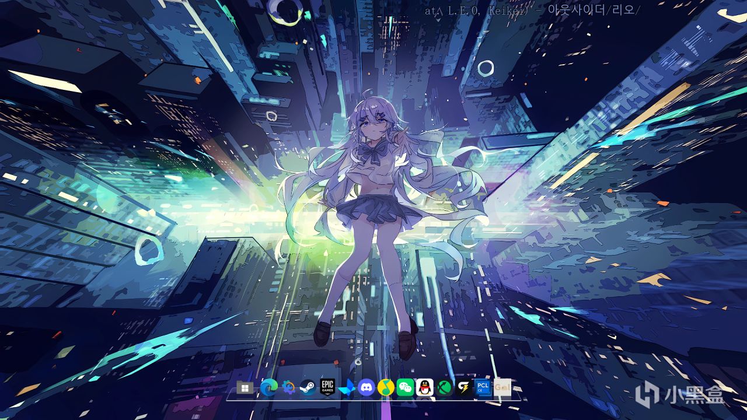Launch Microsoft Edge from the dock

[269, 387]
